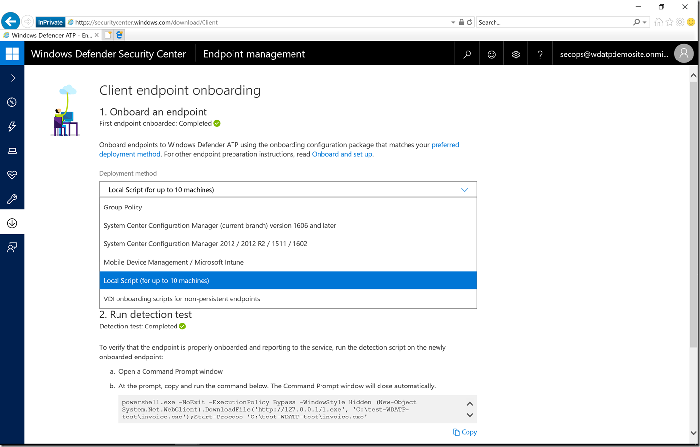Click the secops account name
The image size is (700, 447).
pyautogui.click(x=614, y=54)
